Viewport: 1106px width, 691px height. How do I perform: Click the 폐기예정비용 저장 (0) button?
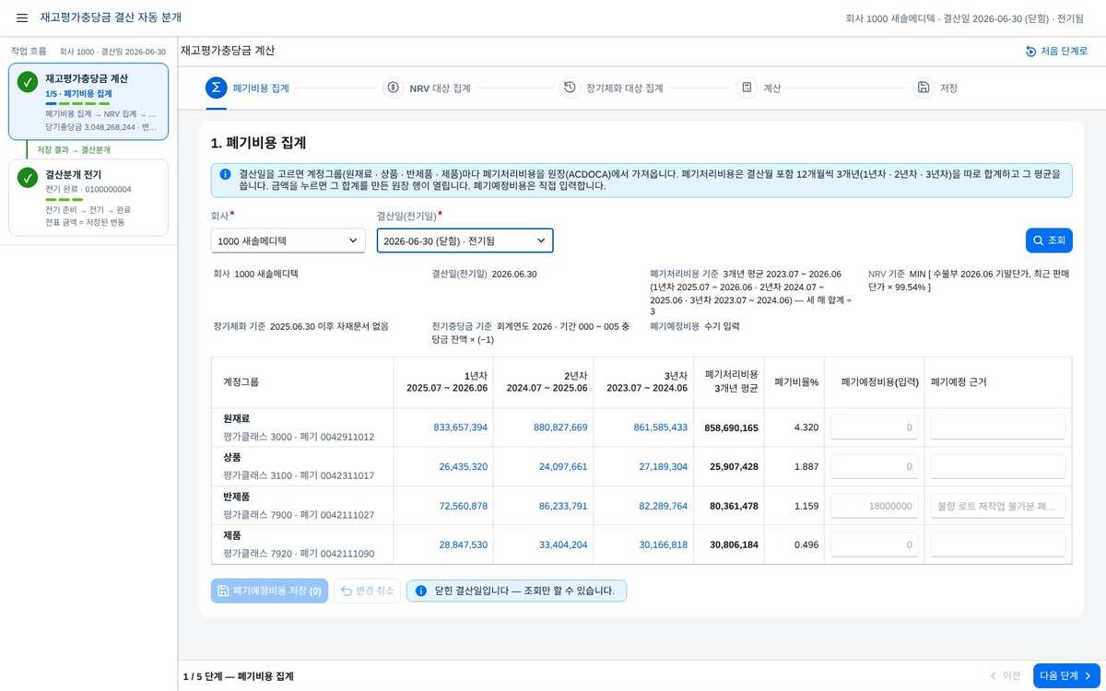269,591
